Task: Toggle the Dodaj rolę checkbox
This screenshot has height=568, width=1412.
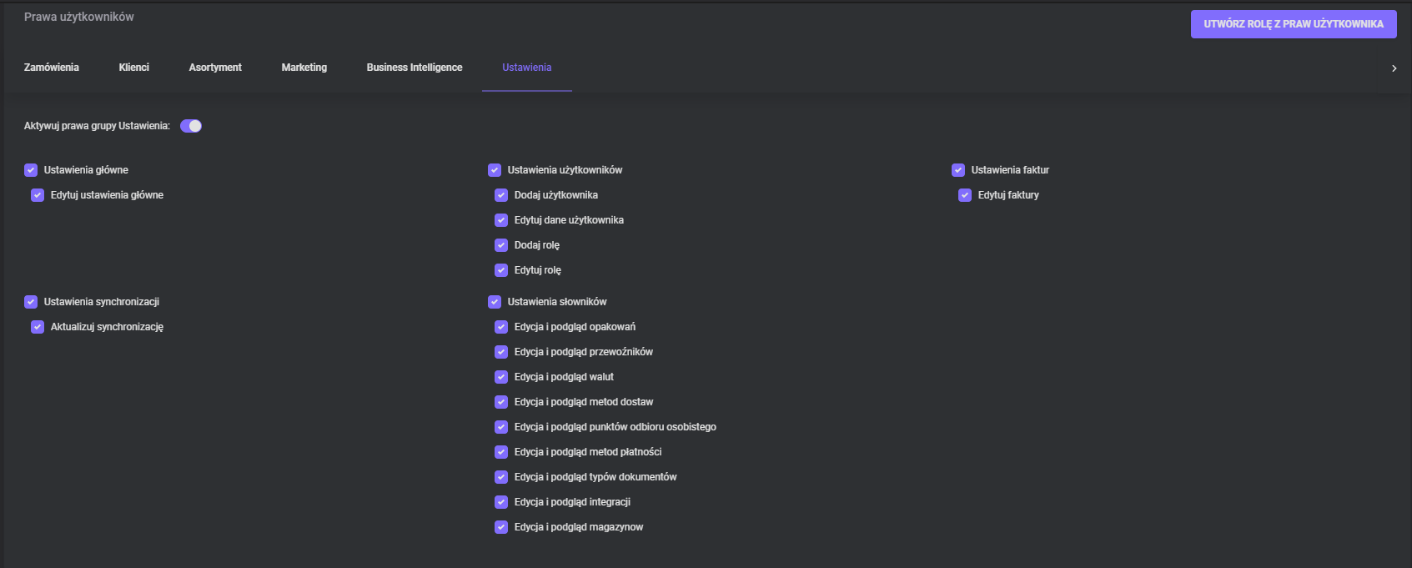Action: tap(501, 245)
